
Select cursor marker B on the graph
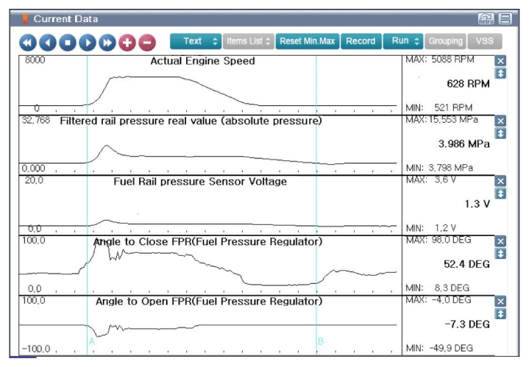pyautogui.click(x=320, y=341)
